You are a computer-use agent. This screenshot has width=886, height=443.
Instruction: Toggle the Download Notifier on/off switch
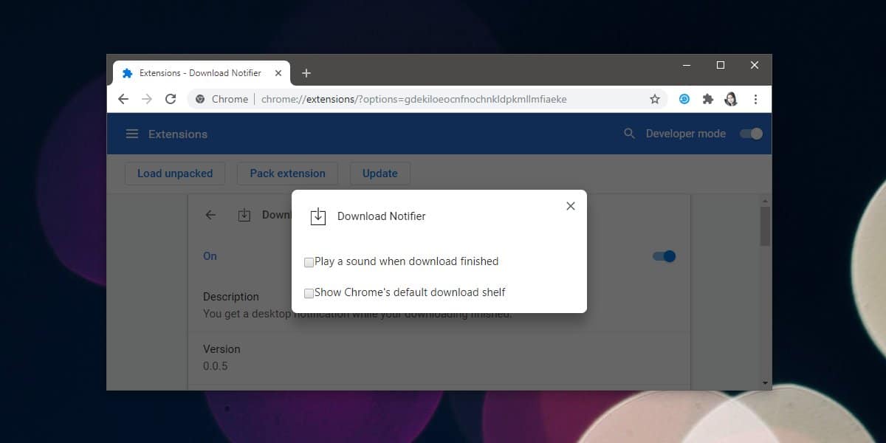[663, 256]
